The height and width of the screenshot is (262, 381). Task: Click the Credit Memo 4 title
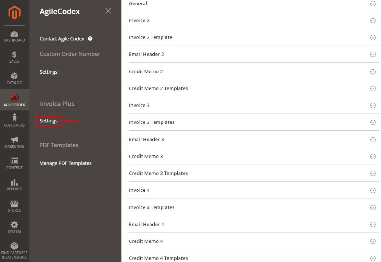coord(146,241)
